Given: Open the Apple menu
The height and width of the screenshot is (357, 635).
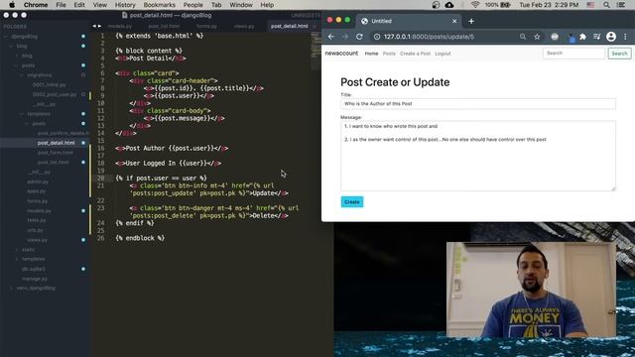Looking at the screenshot, I should [x=12, y=5].
